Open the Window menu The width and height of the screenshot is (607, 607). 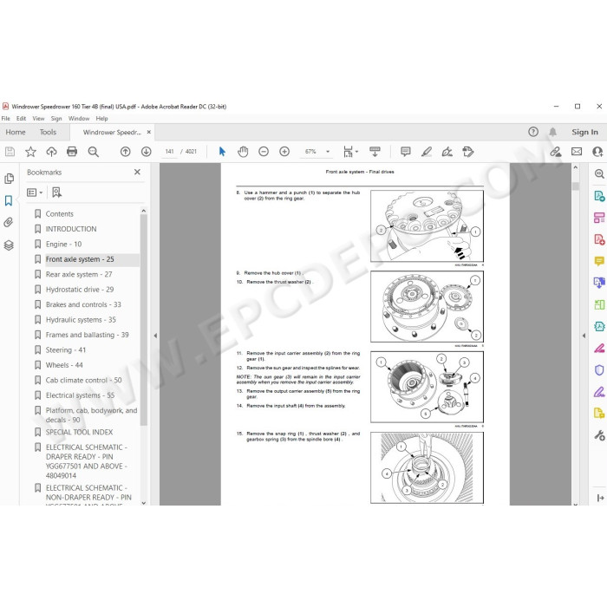(79, 119)
